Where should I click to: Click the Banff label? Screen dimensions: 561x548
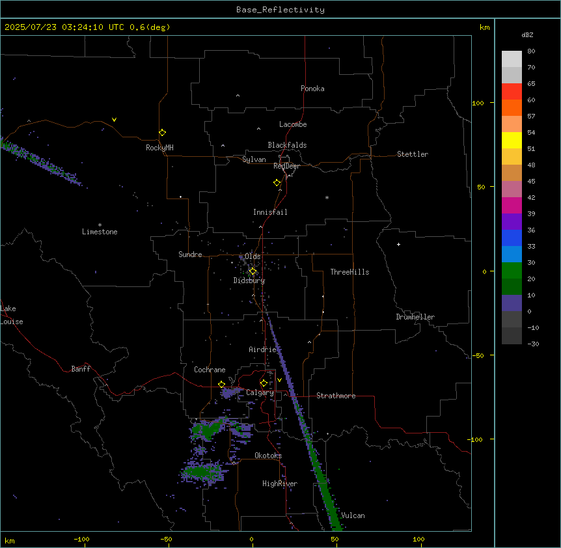click(x=81, y=369)
